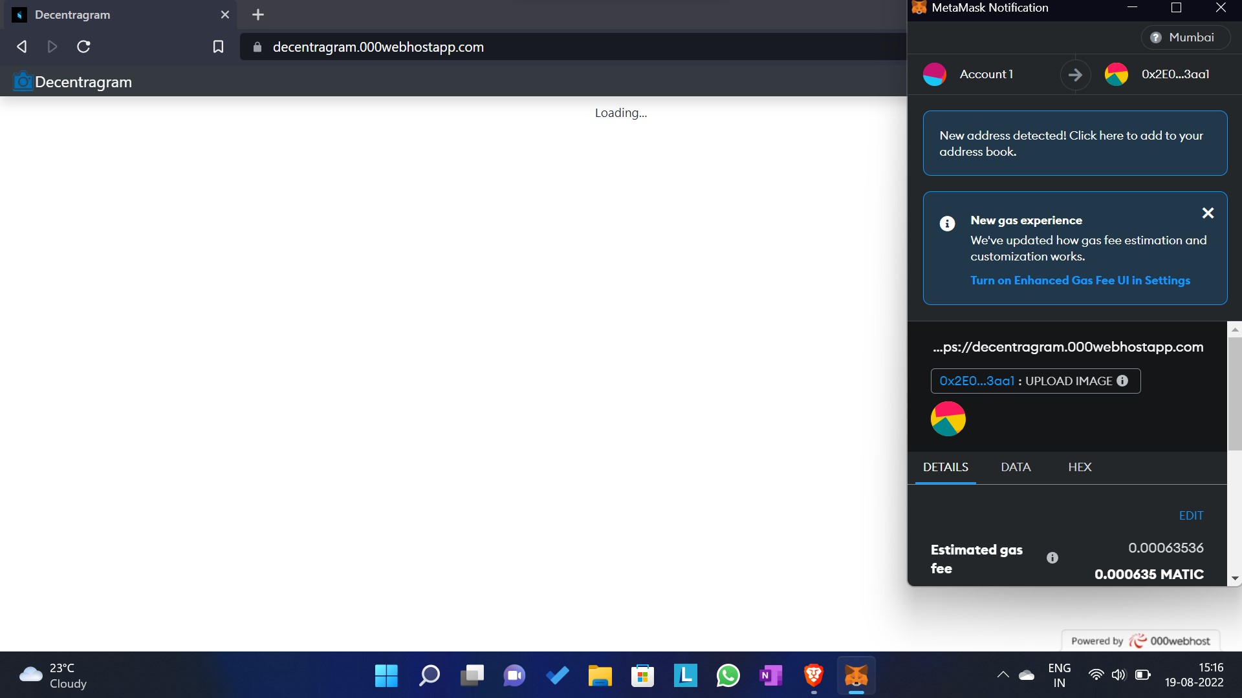
Task: Click the UPLOAD IMAGE info icon
Action: (1122, 381)
